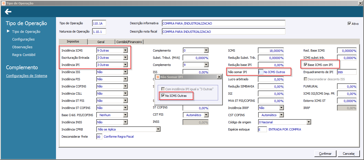Switch to the Geral tab
This screenshot has height=160, width=364.
101,42
